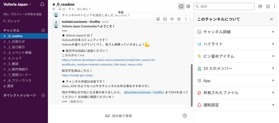The image size is (279, 123).
Task: Open the #_8_フリーランス channel
Action: pyautogui.click(x=24, y=80)
